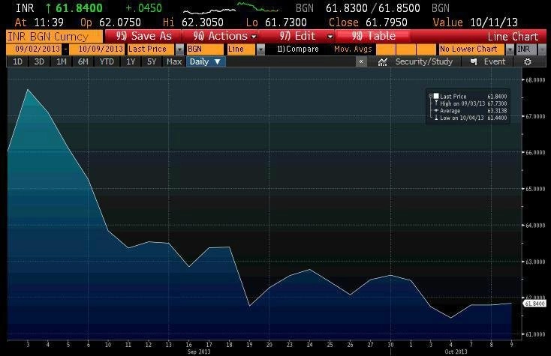This screenshot has width=551, height=356.
Task: Click the Security/Study chart icon
Action: (x=382, y=62)
